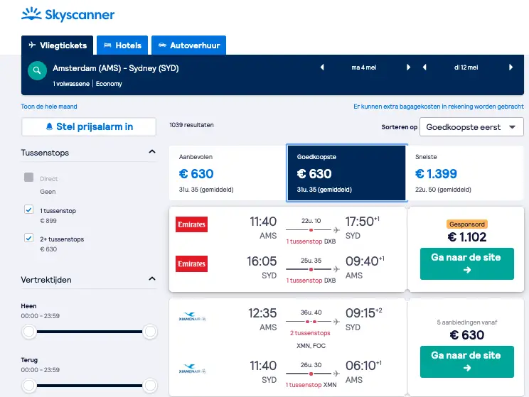Screen dimensions: 529x397
Task: Switch to the Autoverhuur tab
Action: 188,45
